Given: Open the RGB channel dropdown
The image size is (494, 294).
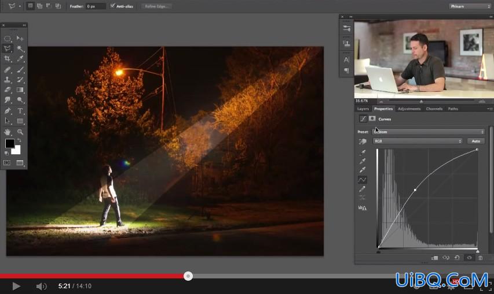Looking at the screenshot, I should pyautogui.click(x=418, y=141).
